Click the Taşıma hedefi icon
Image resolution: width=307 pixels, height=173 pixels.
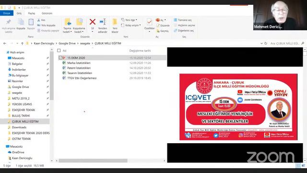coord(68,22)
